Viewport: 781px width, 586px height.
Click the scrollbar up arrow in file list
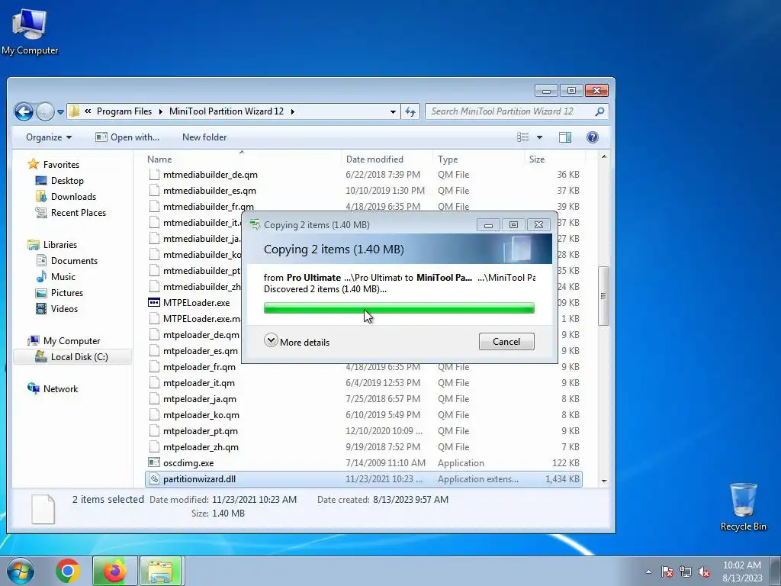[x=604, y=157]
